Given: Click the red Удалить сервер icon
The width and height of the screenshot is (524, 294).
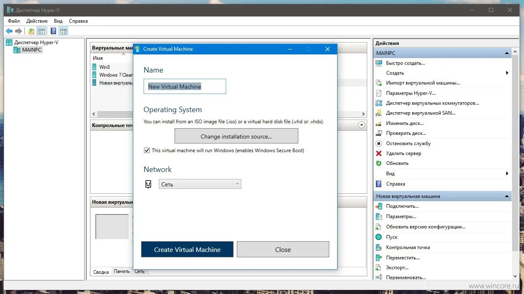Looking at the screenshot, I should (379, 153).
